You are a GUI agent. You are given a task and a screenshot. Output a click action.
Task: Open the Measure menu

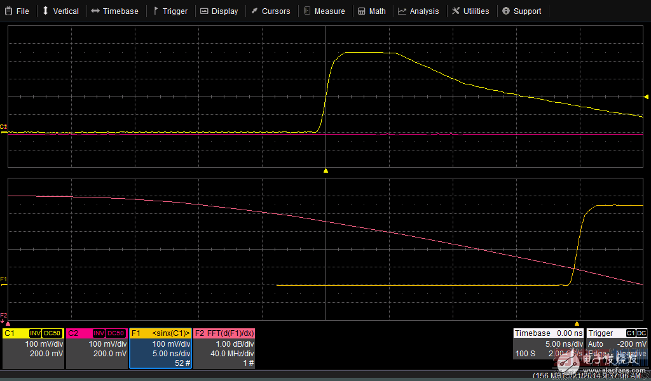coord(325,11)
